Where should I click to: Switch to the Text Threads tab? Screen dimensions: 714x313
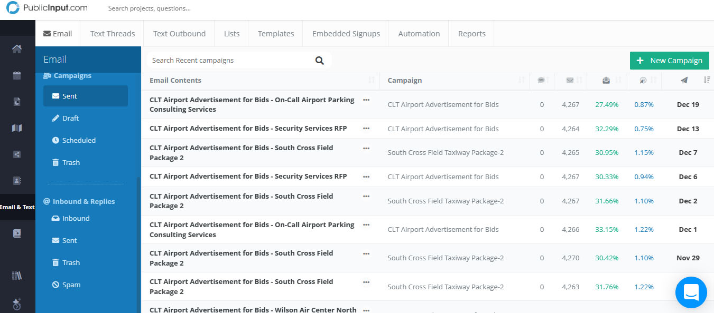113,34
